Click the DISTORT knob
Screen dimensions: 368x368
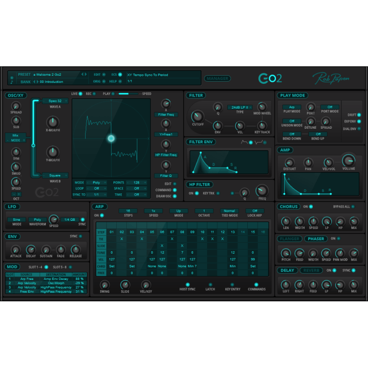pyautogui.click(x=289, y=163)
